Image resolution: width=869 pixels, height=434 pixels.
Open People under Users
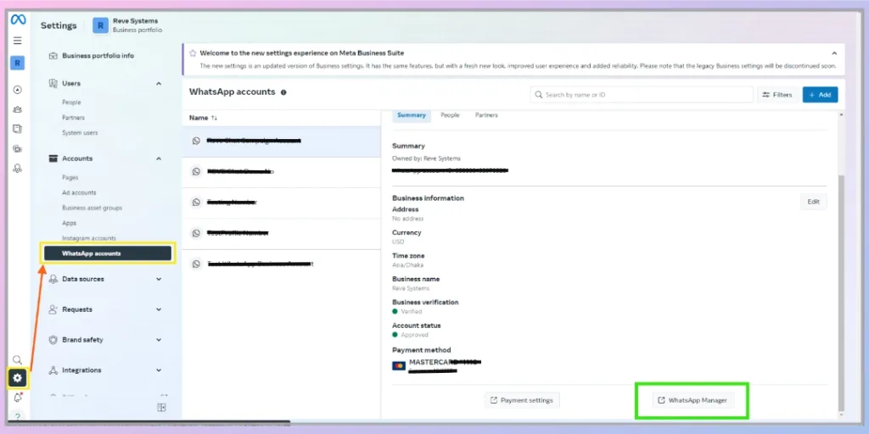pyautogui.click(x=71, y=103)
